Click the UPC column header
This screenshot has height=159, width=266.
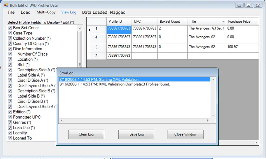point(145,21)
